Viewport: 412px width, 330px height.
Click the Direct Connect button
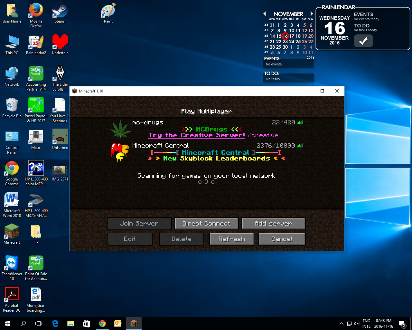tap(206, 224)
